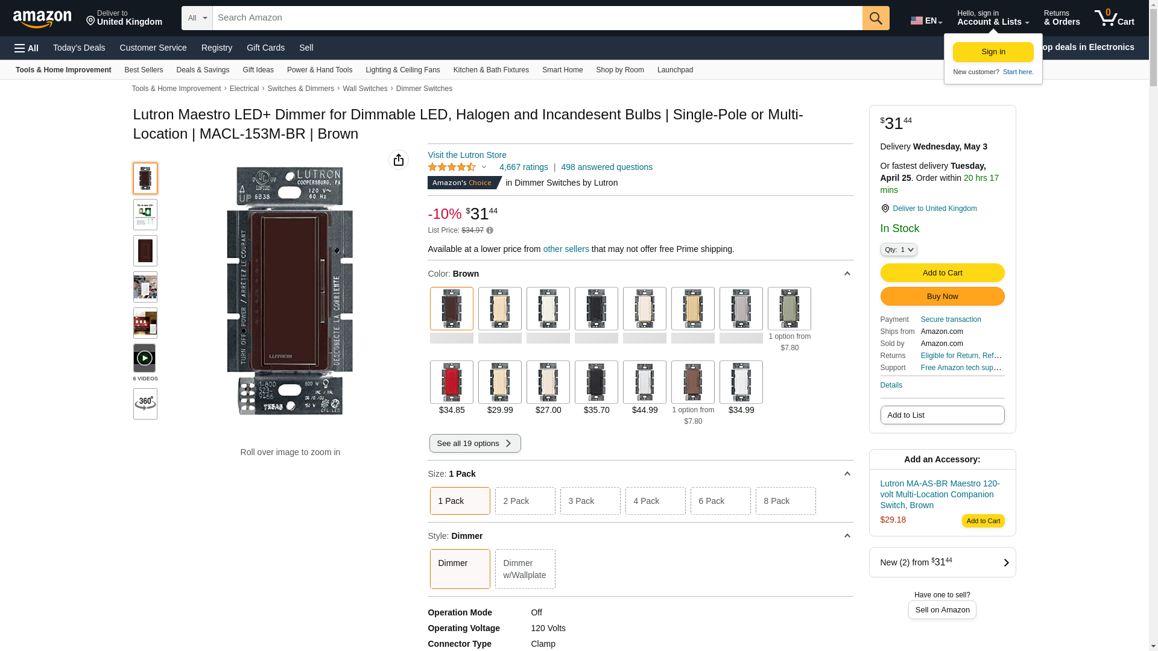
Task: Click the Amazon logo
Action: (x=42, y=19)
